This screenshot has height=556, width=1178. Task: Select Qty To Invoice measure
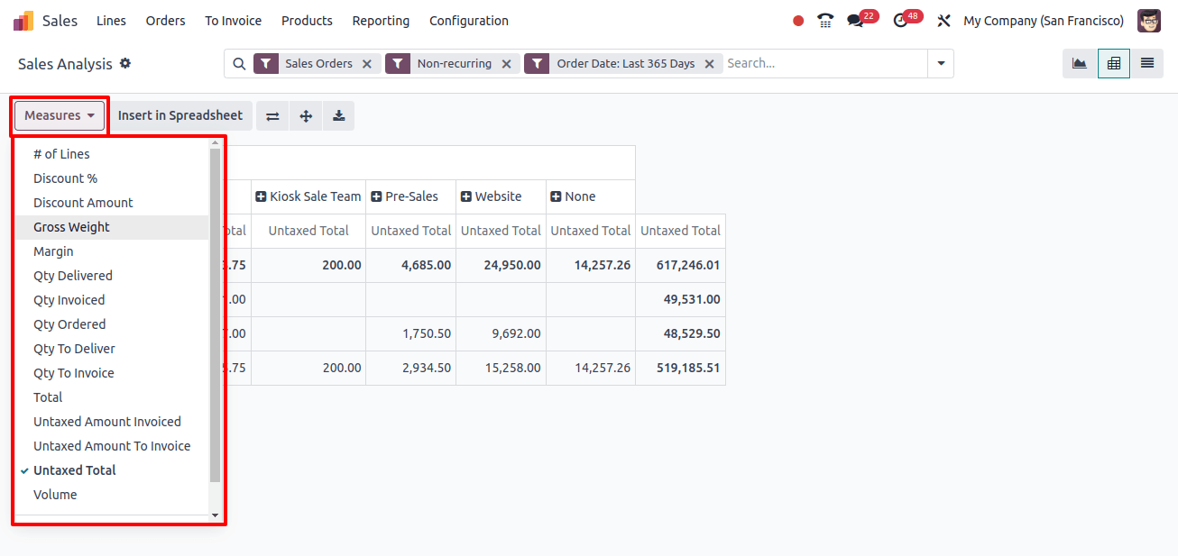pyautogui.click(x=112, y=373)
